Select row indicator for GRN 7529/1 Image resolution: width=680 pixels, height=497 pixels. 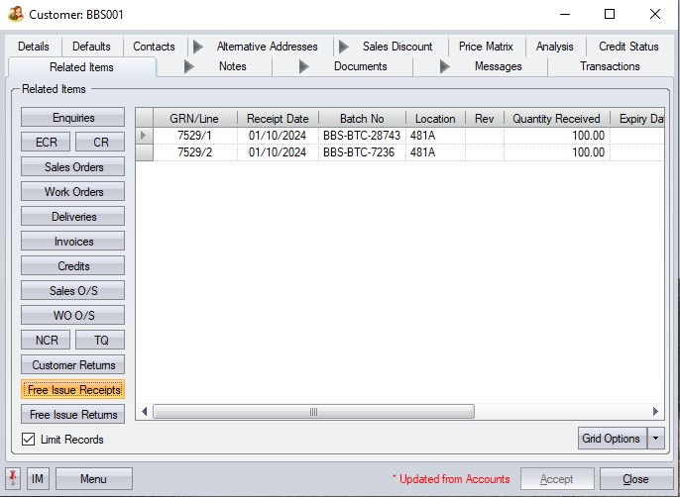click(x=144, y=136)
